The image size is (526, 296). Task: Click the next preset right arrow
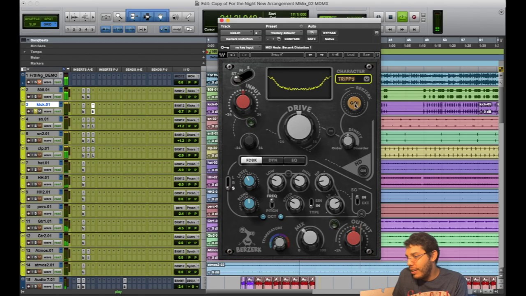pyautogui.click(x=322, y=55)
